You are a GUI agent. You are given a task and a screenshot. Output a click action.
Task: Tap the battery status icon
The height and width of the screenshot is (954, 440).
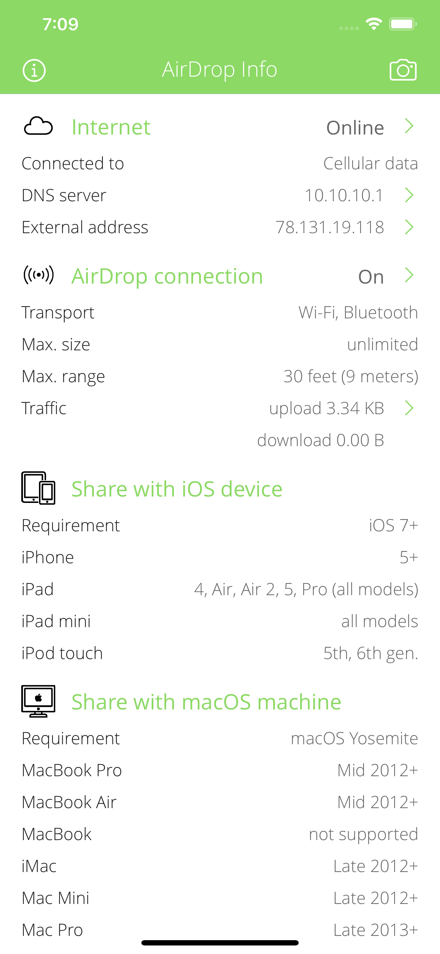point(403,24)
